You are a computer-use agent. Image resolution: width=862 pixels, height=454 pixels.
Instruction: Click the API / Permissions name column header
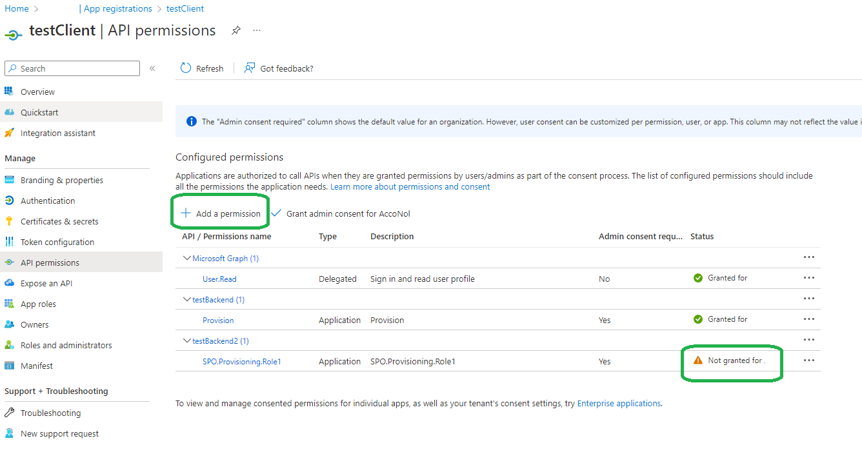[226, 236]
